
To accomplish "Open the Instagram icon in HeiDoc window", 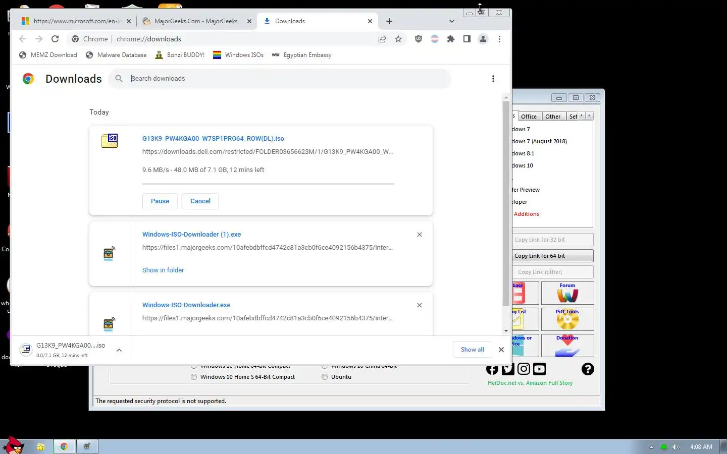I will [x=524, y=369].
